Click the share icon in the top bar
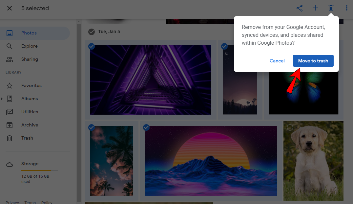Screen dimensions: 353x204 (300, 8)
